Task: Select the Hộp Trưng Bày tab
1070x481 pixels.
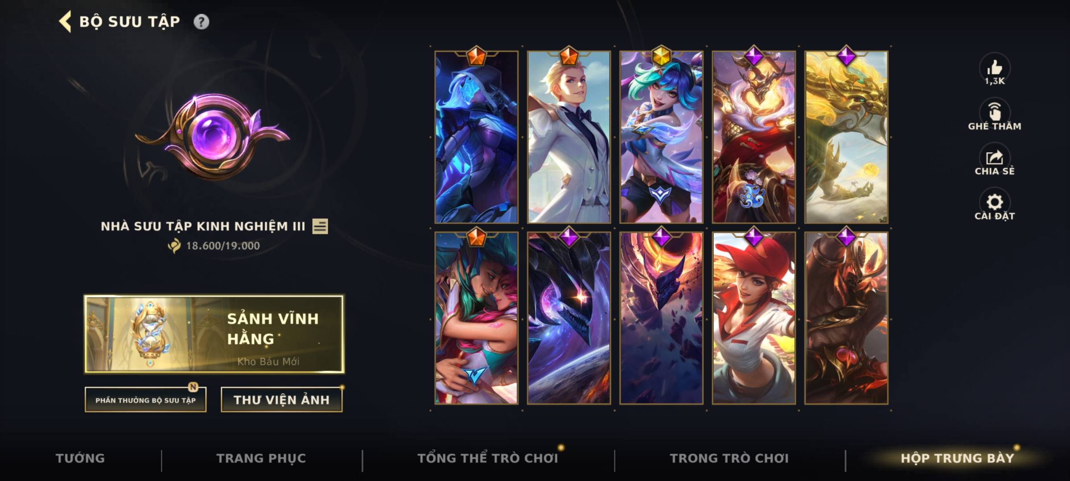Action: point(957,458)
